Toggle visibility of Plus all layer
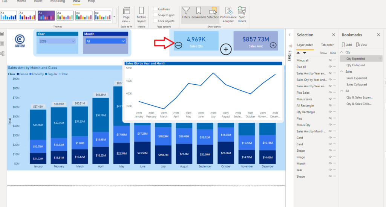This screenshot has width=386, height=207. click(x=330, y=67)
